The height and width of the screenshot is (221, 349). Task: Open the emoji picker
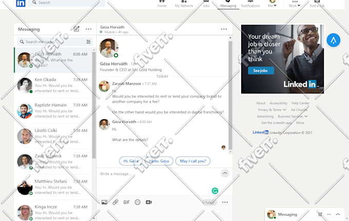pos(138,202)
